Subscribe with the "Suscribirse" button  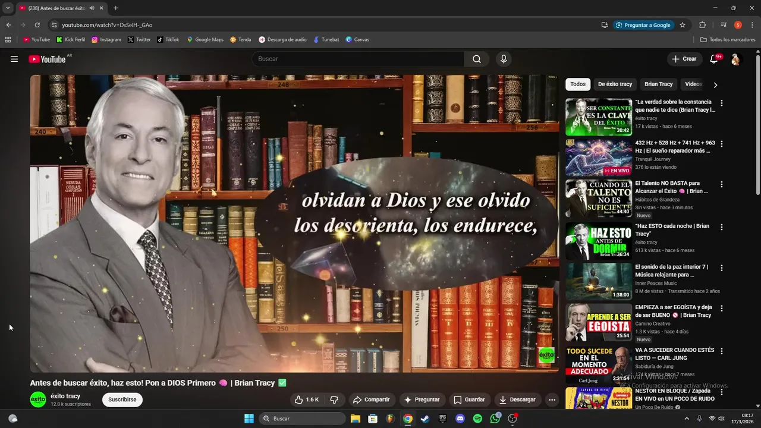click(122, 399)
